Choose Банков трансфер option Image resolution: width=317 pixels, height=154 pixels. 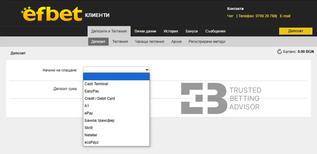click(x=116, y=120)
